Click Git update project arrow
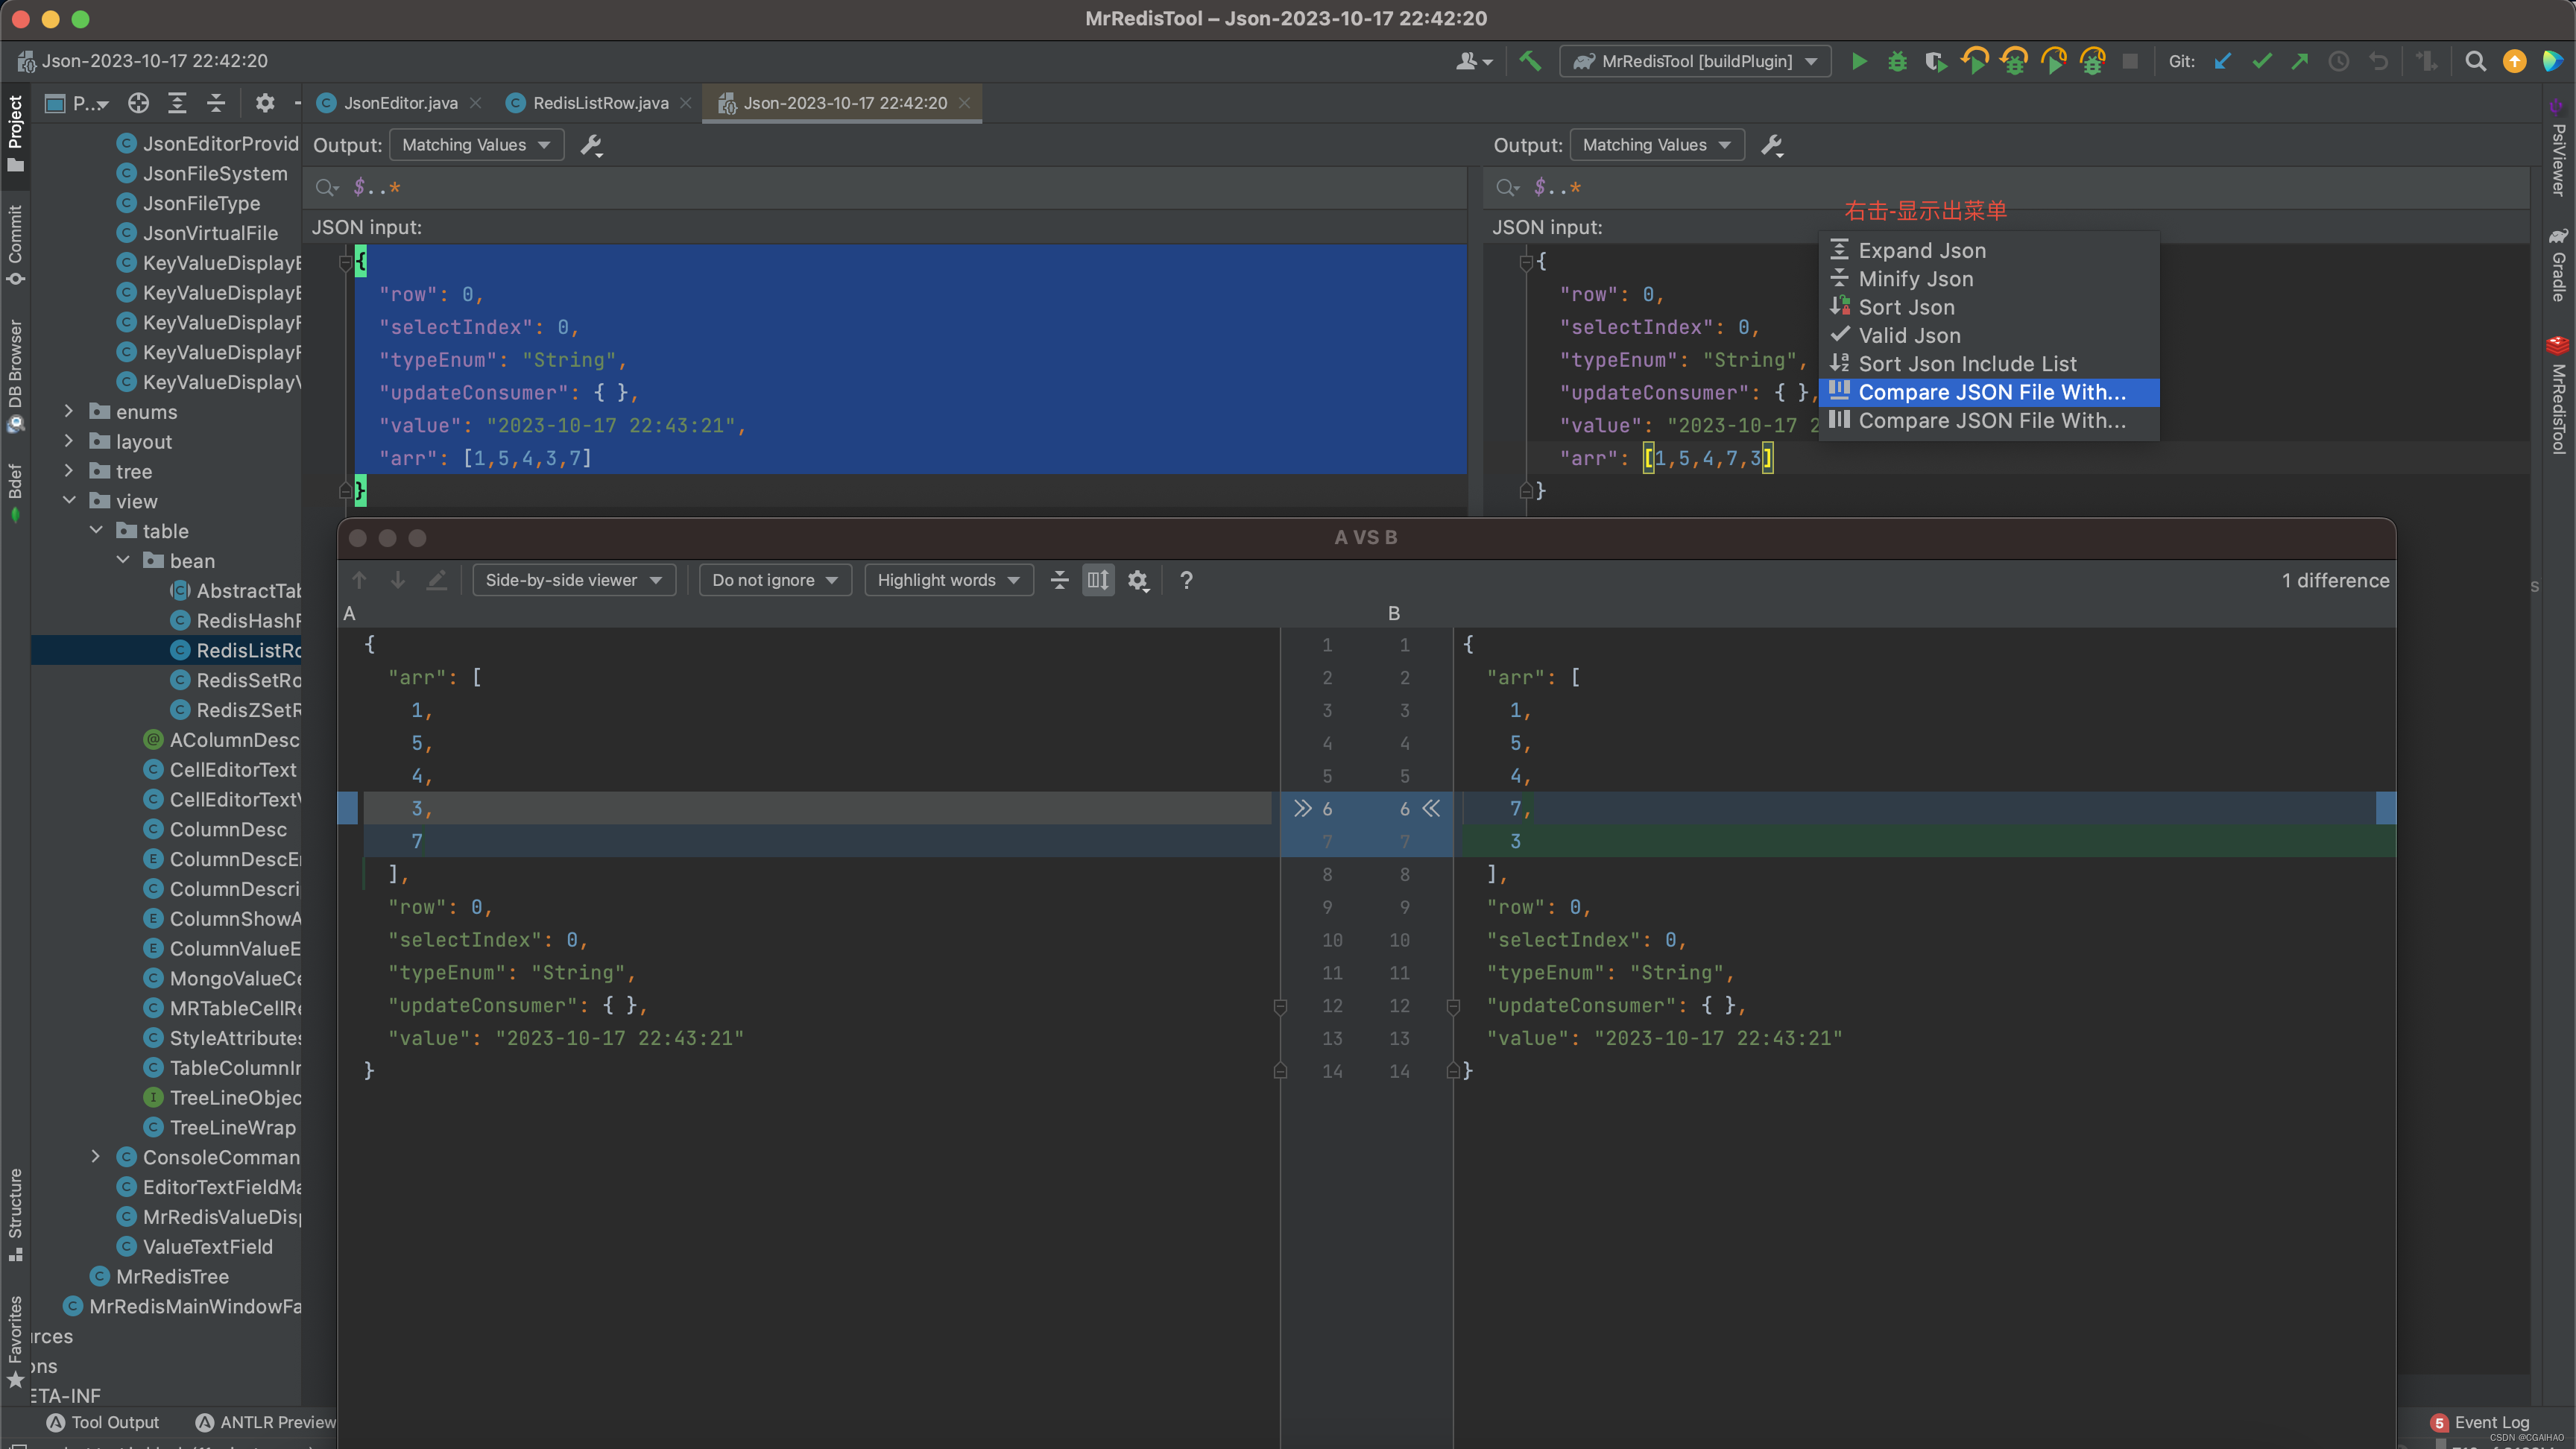The width and height of the screenshot is (2576, 1449). [x=2222, y=61]
